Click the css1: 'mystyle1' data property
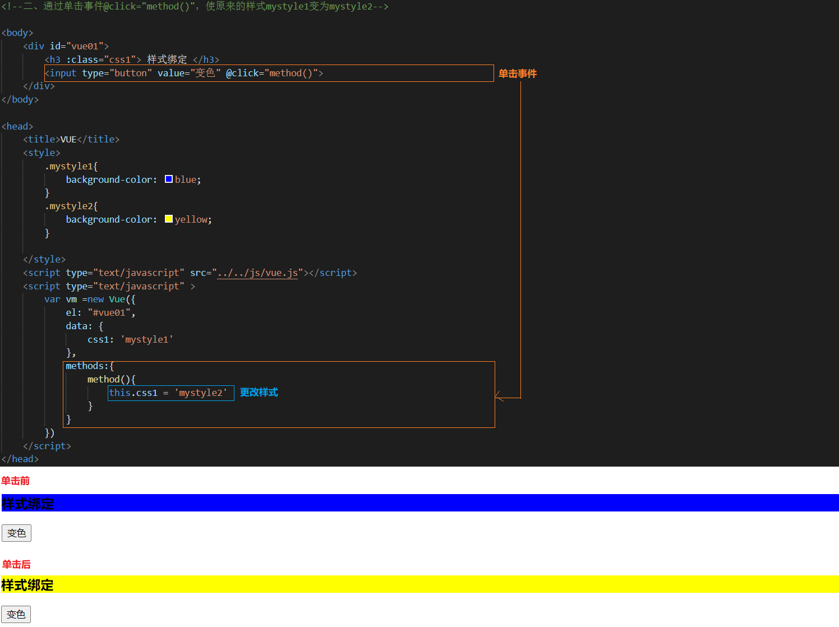This screenshot has width=839, height=627. coord(130,340)
